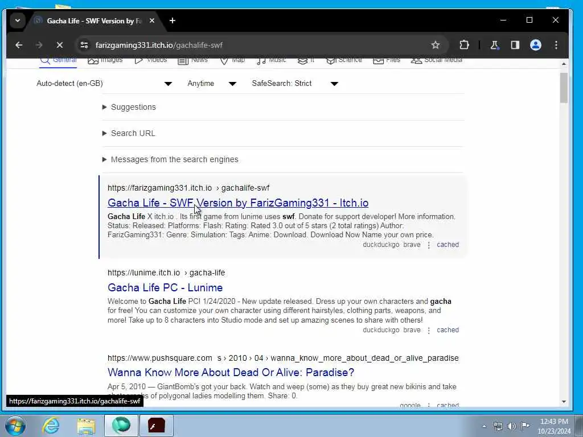The image size is (583, 437).
Task: Open more options dots for FarizGaming331 result
Action: pos(429,245)
